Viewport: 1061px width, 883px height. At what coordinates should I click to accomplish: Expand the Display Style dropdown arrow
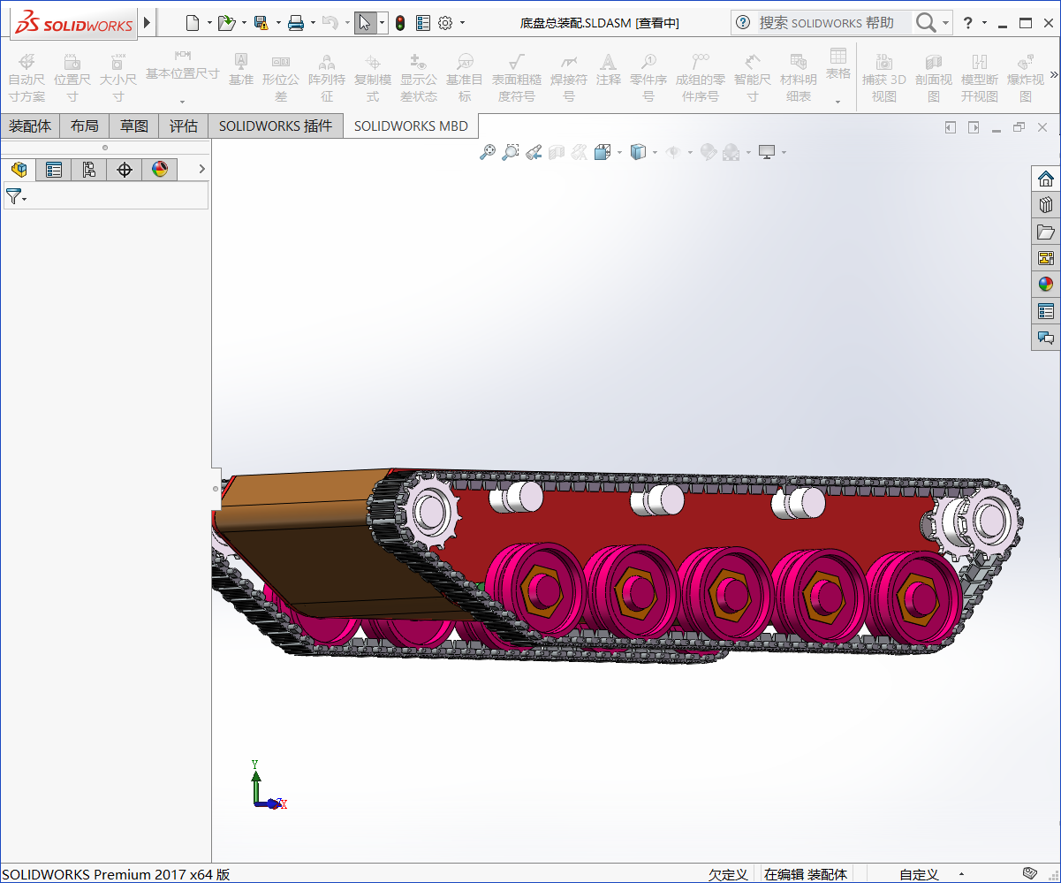[655, 152]
